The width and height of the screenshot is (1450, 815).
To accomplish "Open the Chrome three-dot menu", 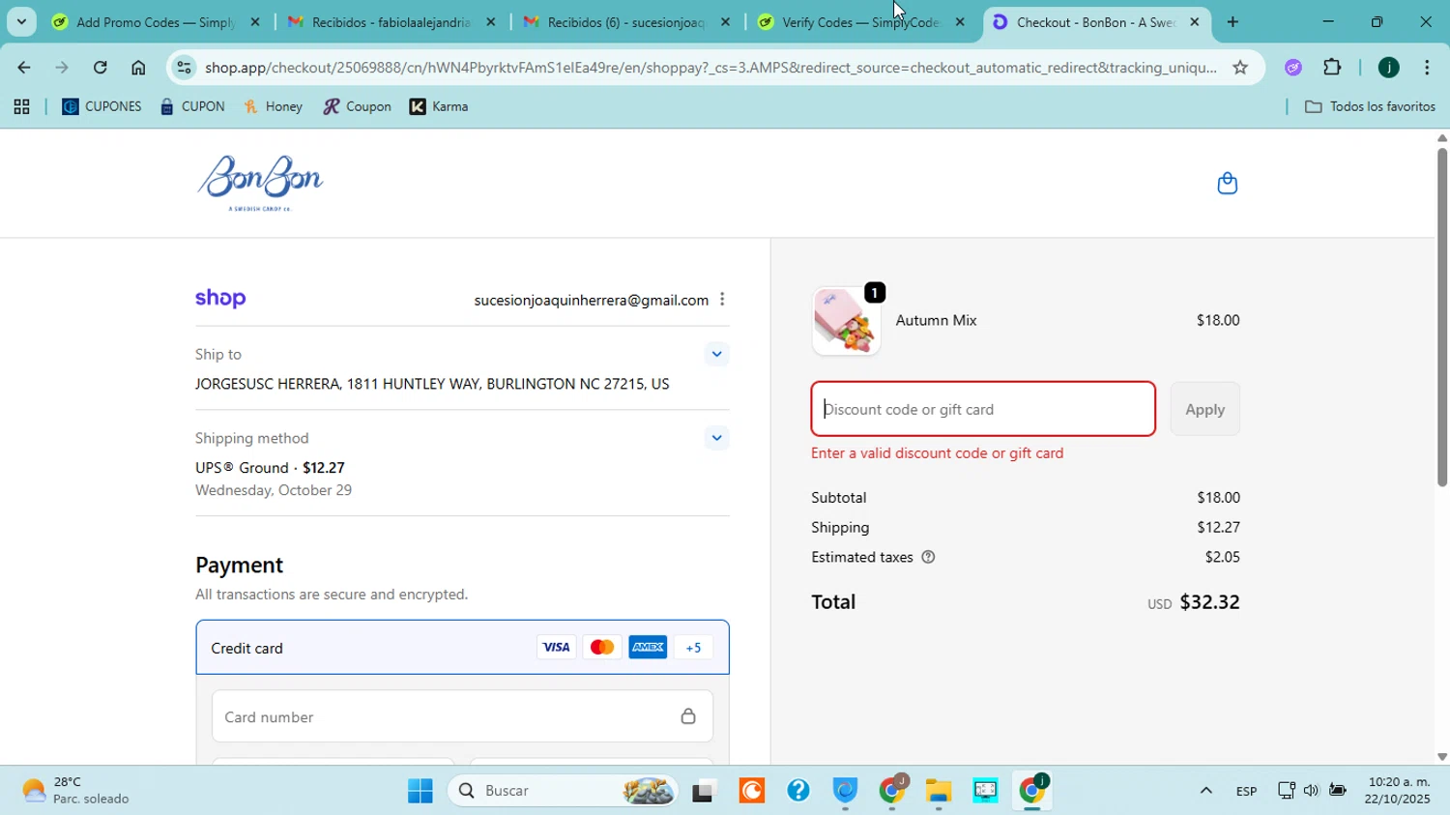I will click(1428, 68).
